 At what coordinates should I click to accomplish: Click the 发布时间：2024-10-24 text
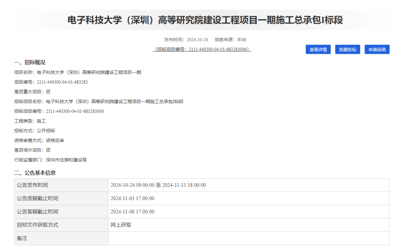(186, 40)
